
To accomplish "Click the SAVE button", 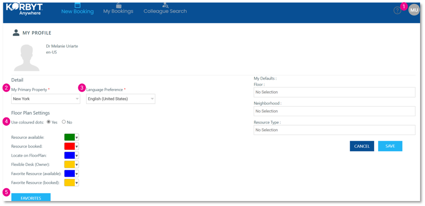I will pyautogui.click(x=390, y=146).
